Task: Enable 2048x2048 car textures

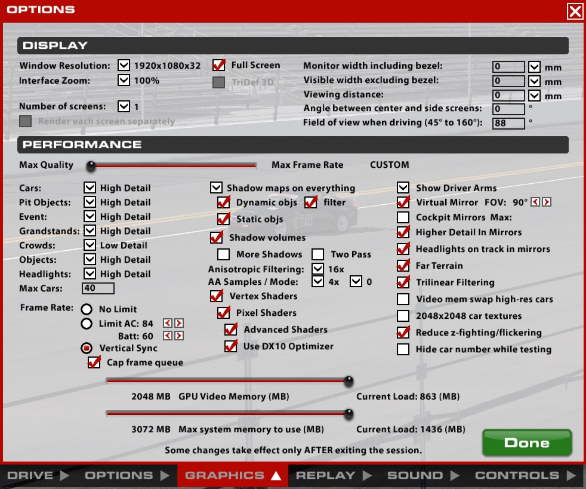Action: coord(403,316)
